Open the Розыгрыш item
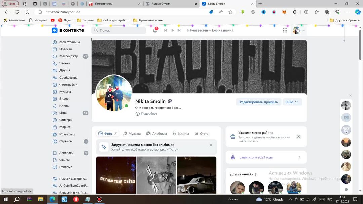This screenshot has height=204, width=363. tap(64, 134)
